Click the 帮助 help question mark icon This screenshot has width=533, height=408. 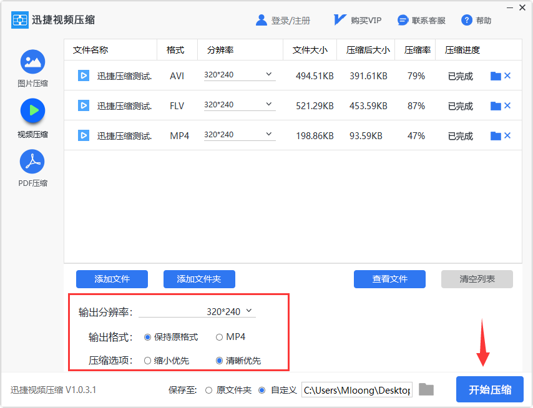(x=467, y=20)
